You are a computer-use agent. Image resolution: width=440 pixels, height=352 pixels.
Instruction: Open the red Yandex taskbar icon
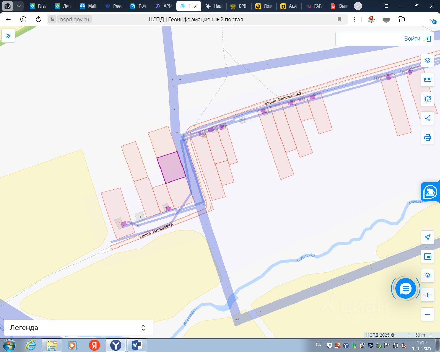pyautogui.click(x=95, y=345)
